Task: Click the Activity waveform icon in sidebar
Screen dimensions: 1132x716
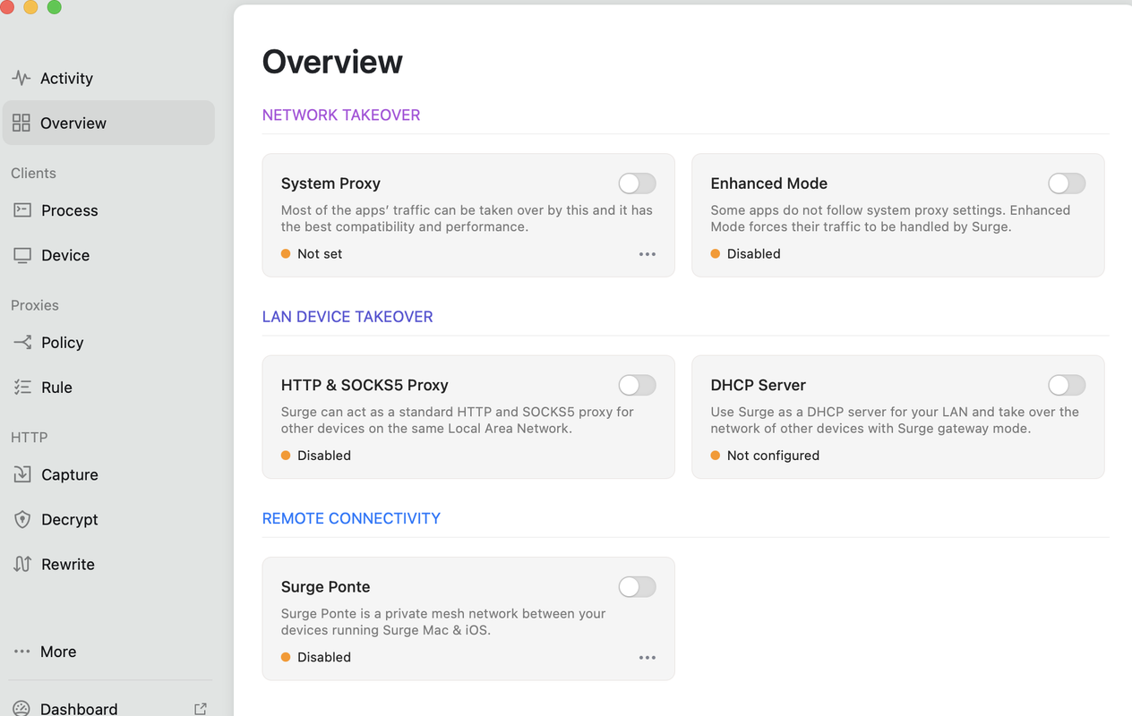Action: click(21, 78)
